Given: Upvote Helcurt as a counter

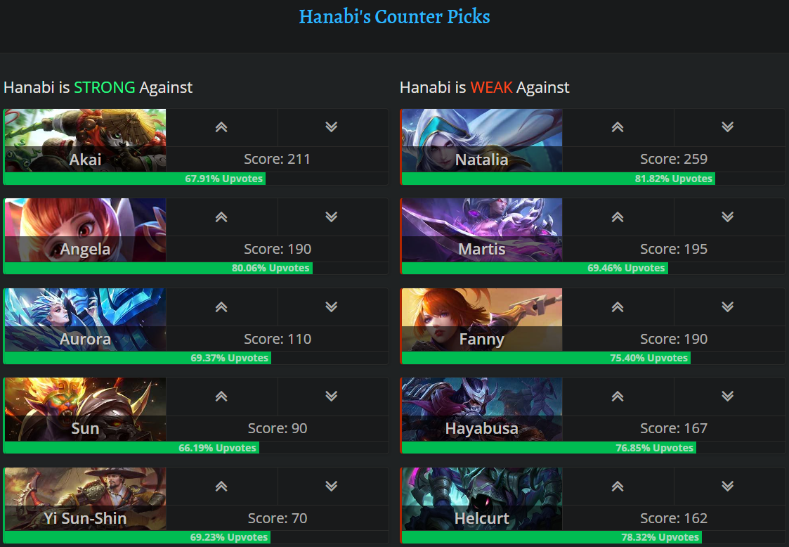Looking at the screenshot, I should (x=618, y=487).
